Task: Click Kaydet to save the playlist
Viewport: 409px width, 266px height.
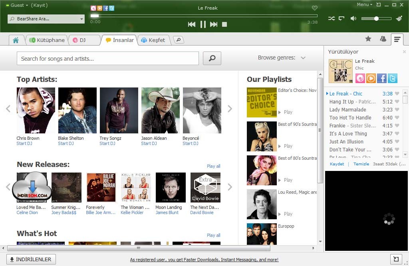Action: [x=337, y=164]
